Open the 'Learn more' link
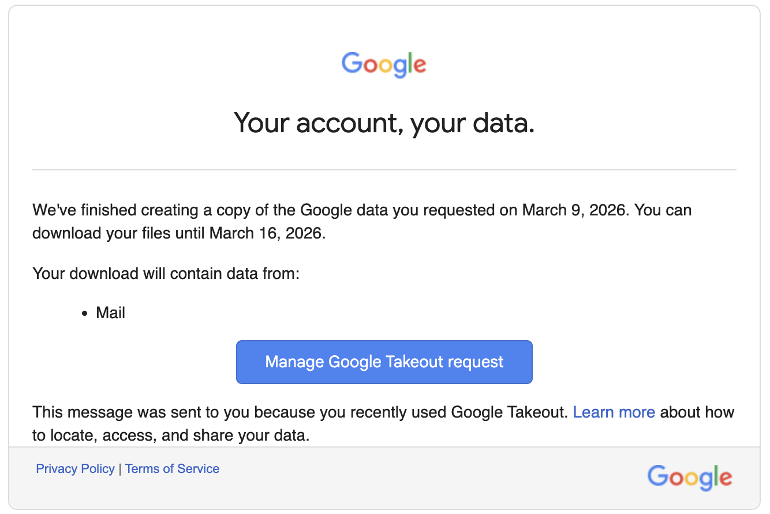The width and height of the screenshot is (770, 514). pos(614,412)
